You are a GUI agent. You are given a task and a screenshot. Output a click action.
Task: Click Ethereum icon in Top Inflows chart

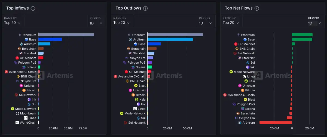(20, 35)
